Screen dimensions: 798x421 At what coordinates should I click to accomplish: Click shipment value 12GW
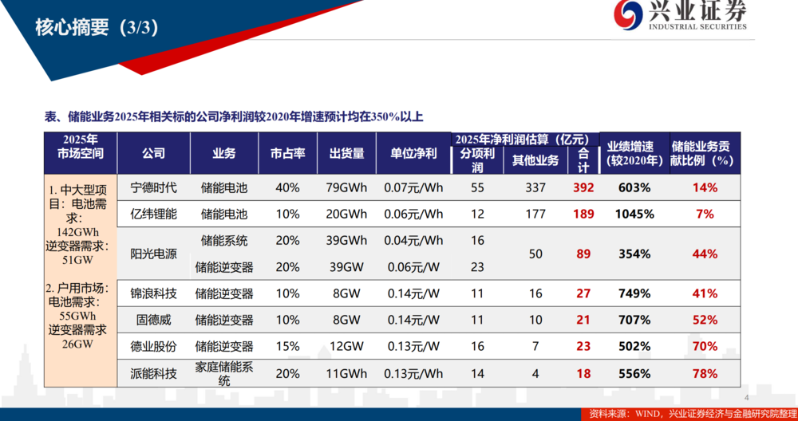tap(346, 346)
